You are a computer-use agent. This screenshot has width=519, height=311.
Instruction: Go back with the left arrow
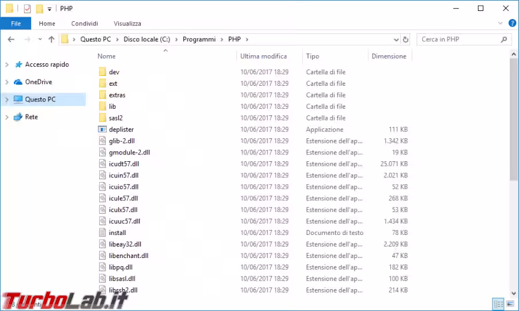(x=11, y=39)
